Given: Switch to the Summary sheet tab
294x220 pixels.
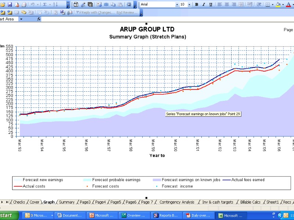Looking at the screenshot, I should point(67,202).
